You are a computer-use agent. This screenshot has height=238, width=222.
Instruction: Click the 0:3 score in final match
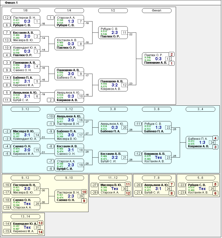point(158,59)
